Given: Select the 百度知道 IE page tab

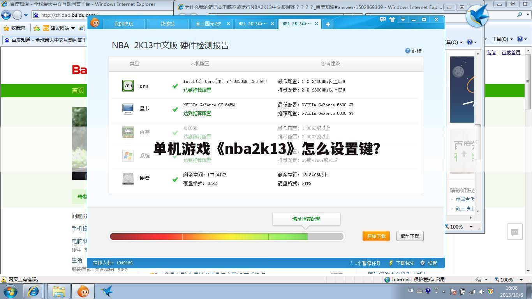Looking at the screenshot, I should coord(45,40).
